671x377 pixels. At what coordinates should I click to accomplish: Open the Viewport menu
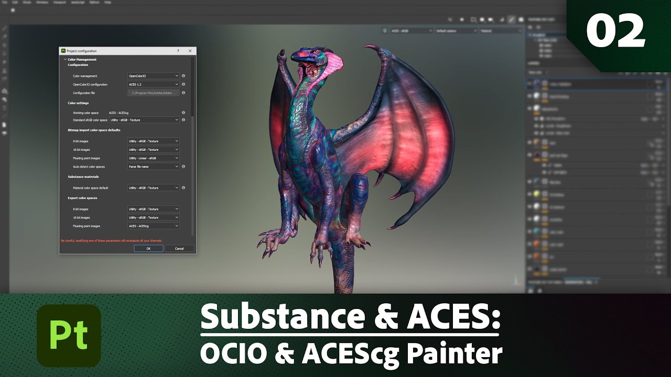[60, 2]
